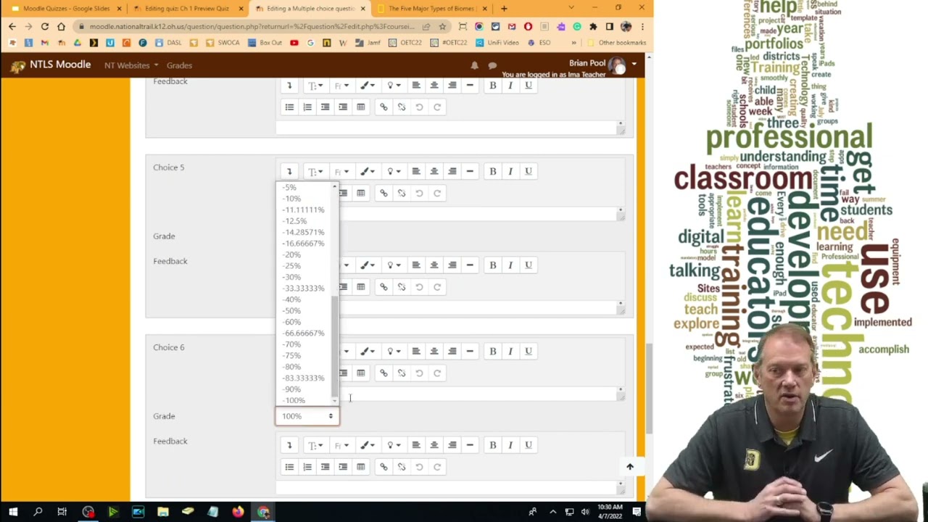928x522 pixels.
Task: Open Other bookmarks folder
Action: click(x=616, y=43)
